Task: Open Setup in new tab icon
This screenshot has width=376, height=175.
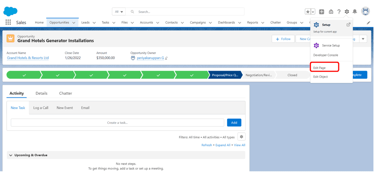Action: [348, 25]
